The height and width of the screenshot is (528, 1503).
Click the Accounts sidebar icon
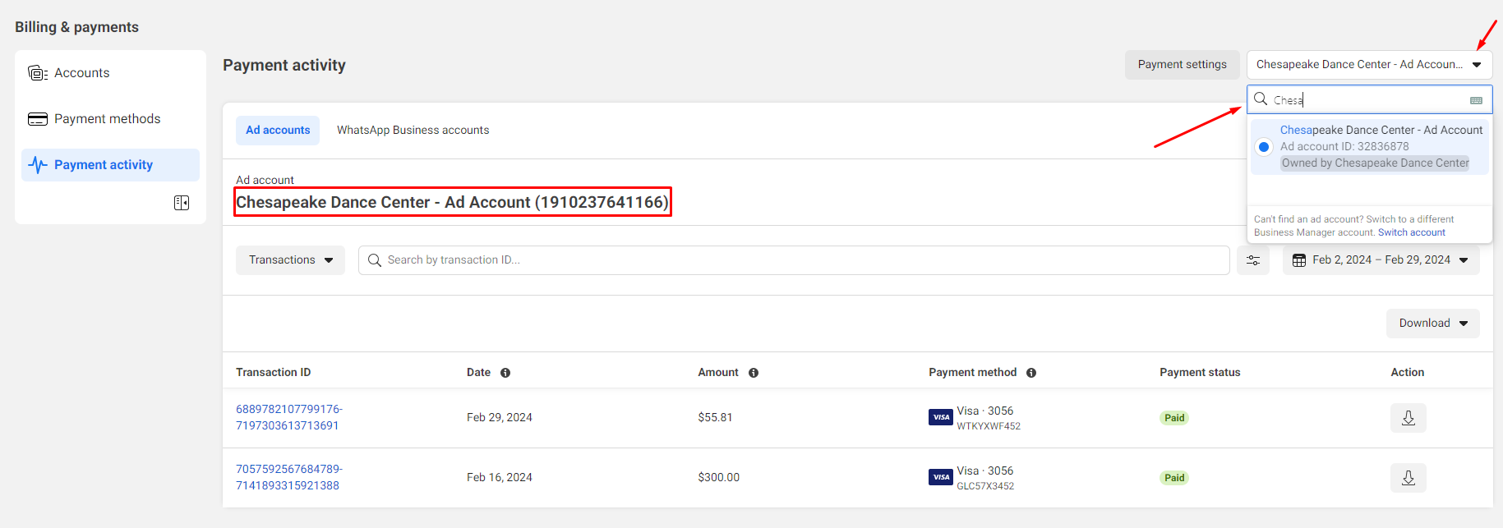(38, 73)
